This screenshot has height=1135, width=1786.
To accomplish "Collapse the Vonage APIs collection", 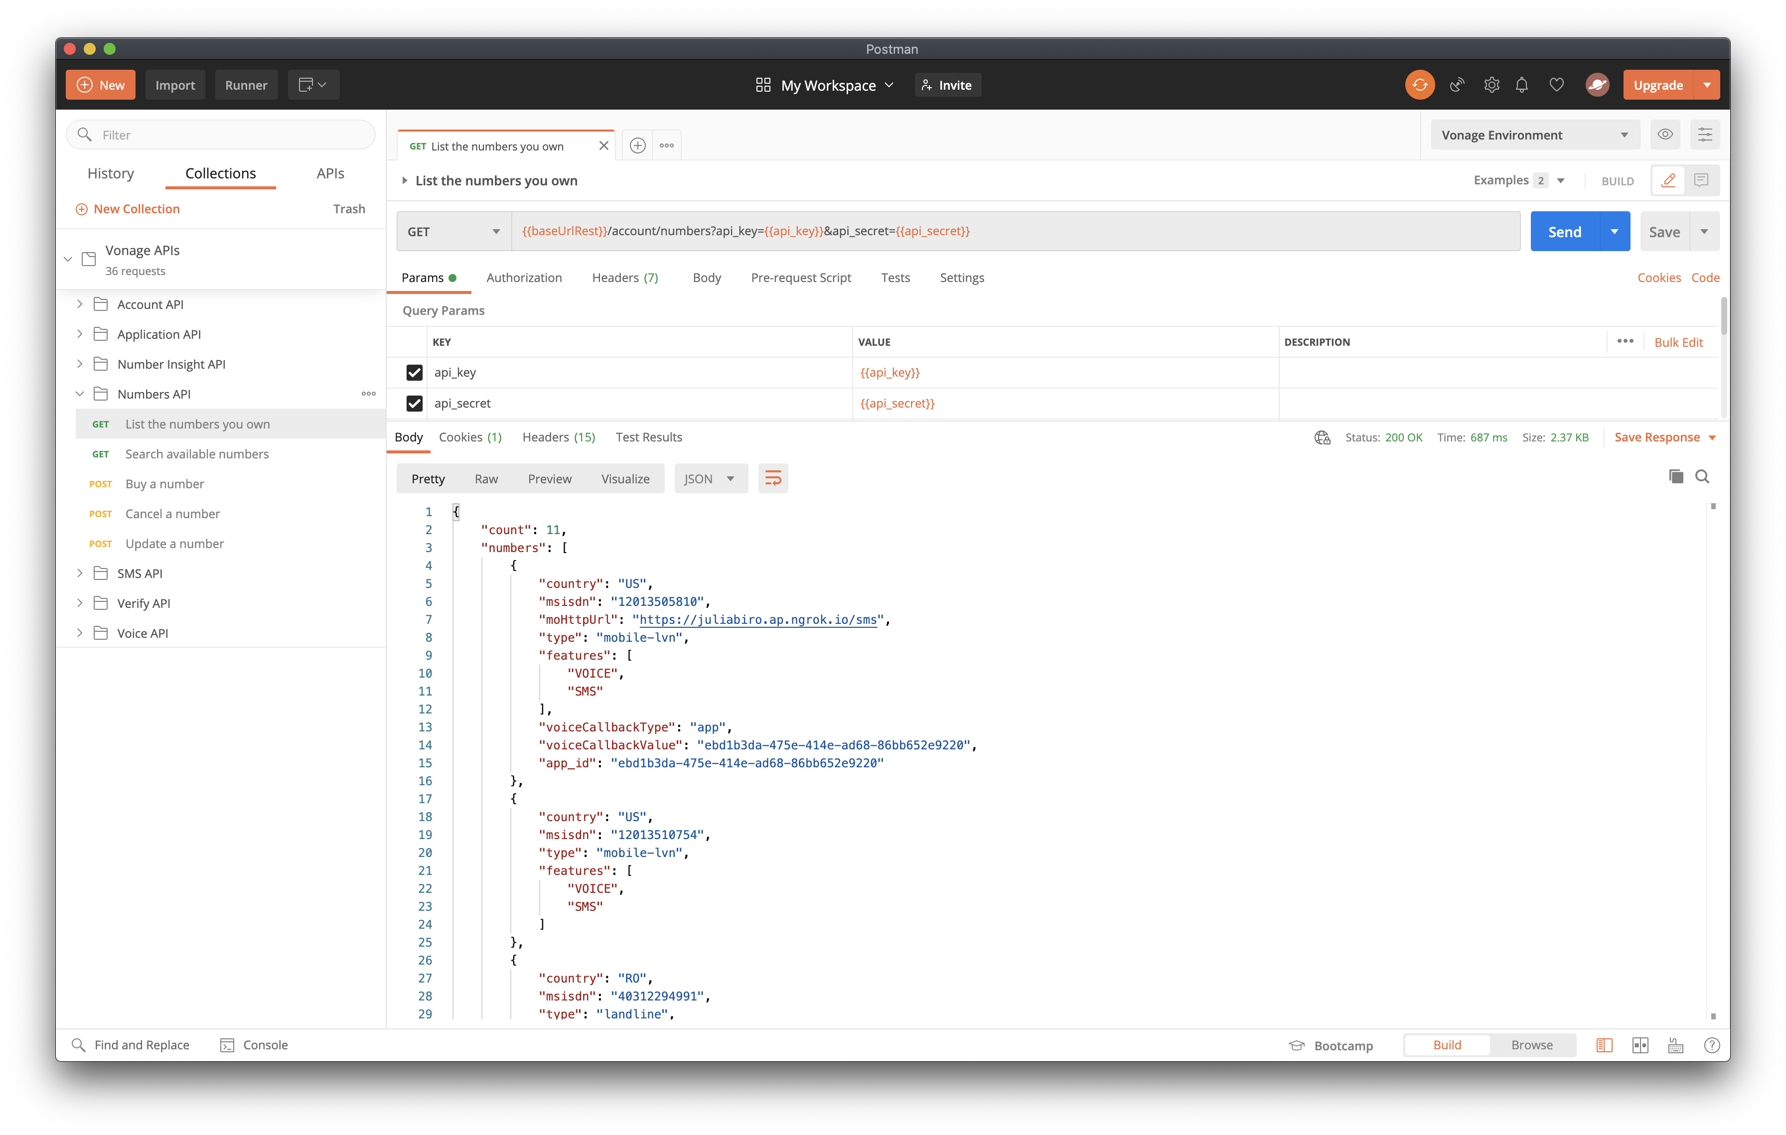I will [x=68, y=259].
